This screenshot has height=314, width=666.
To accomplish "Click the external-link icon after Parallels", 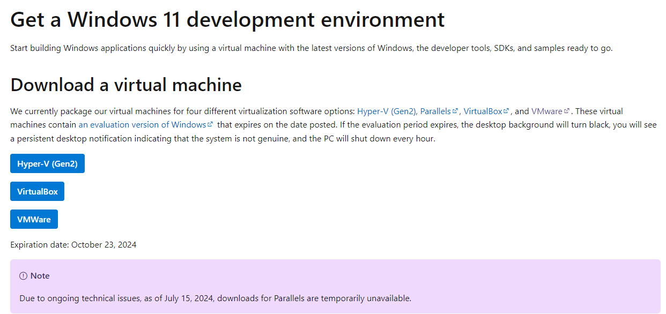I will (455, 111).
